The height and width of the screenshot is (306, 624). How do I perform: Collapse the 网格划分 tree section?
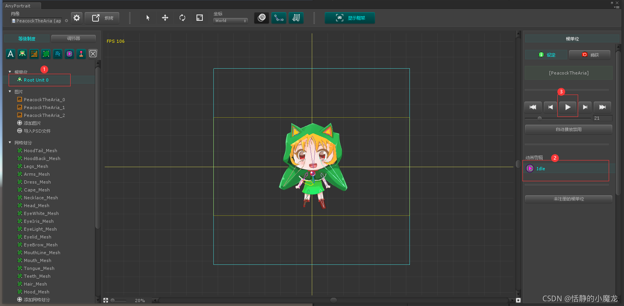coord(10,142)
